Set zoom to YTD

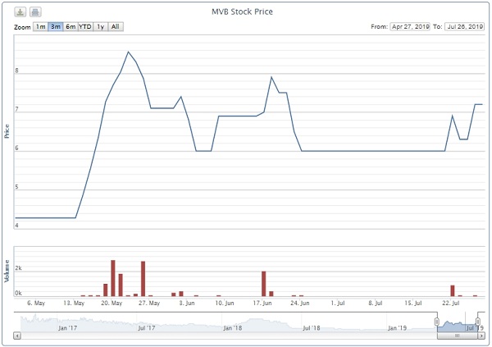pyautogui.click(x=85, y=27)
